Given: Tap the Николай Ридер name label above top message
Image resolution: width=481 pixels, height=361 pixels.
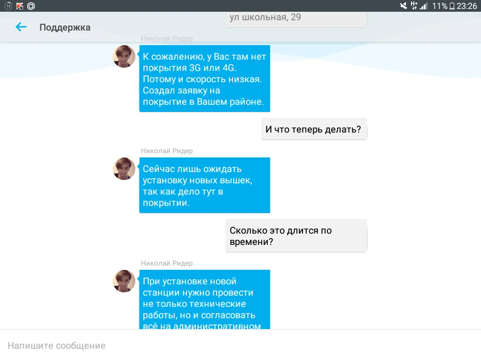Looking at the screenshot, I should [x=166, y=39].
